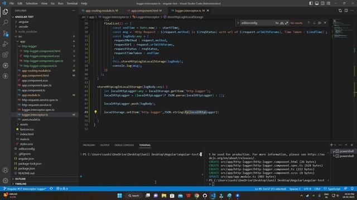Open the Selection menu
The width and height of the screenshot is (357, 200).
pos(32,3)
